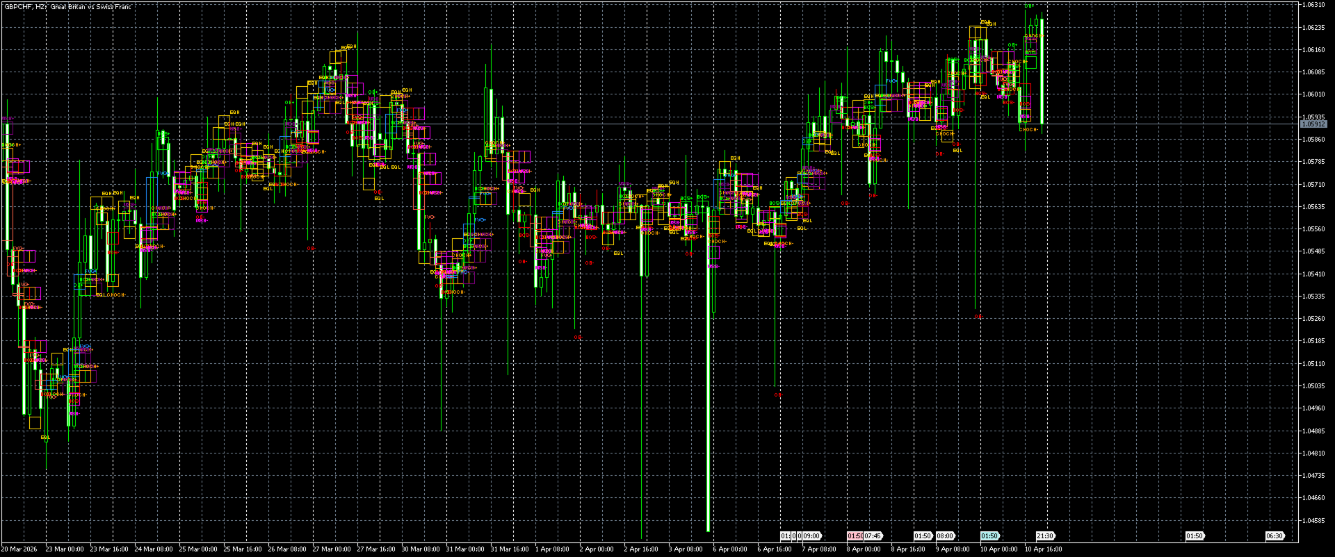Select the 1.06160 price level
Viewport: 1335px width, 557px height.
point(1313,50)
